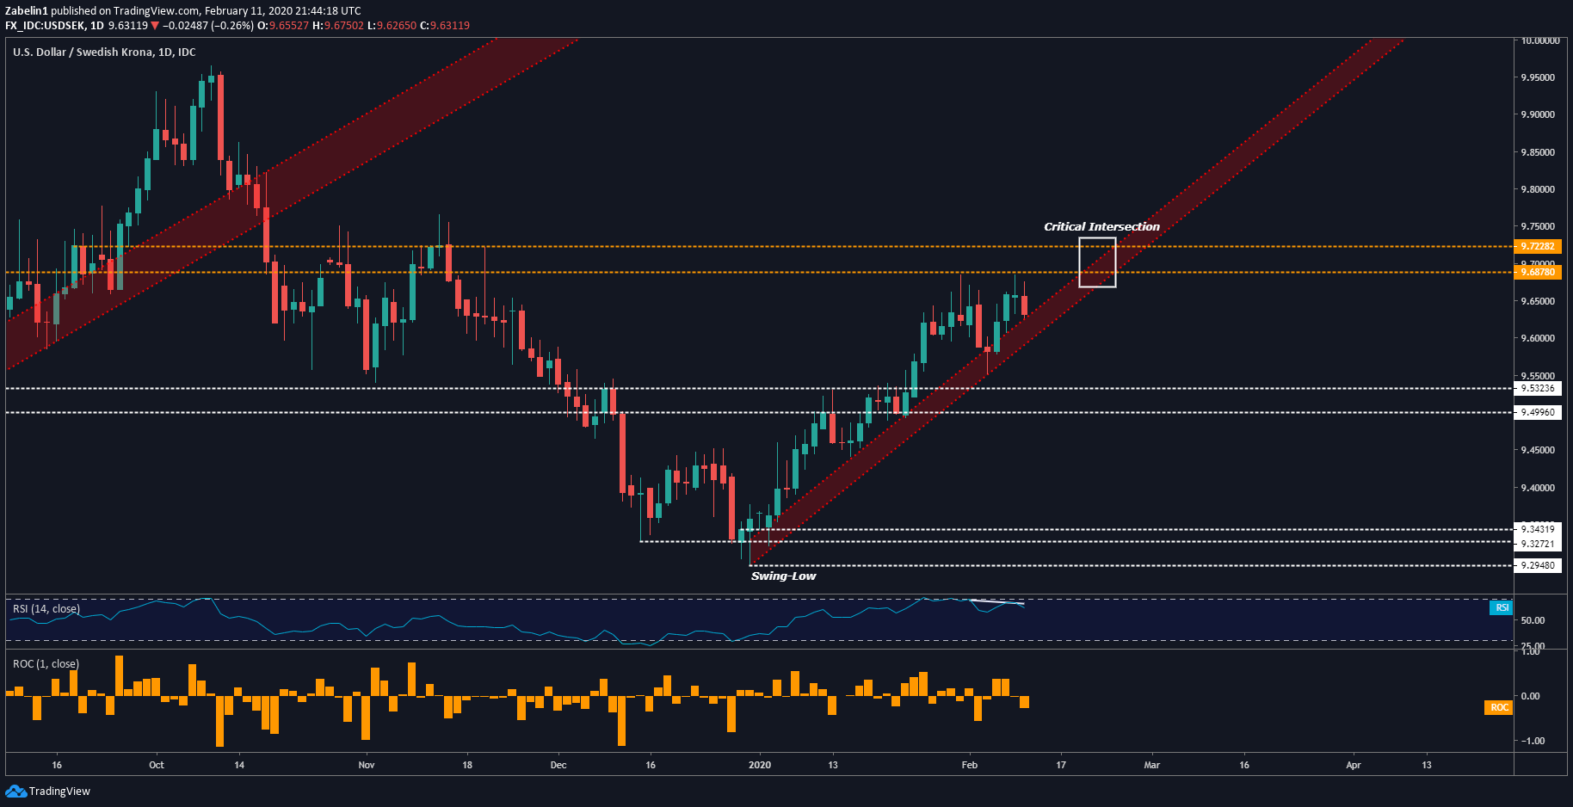The width and height of the screenshot is (1573, 807).
Task: Click the Feb label on time axis
Action: point(970,765)
